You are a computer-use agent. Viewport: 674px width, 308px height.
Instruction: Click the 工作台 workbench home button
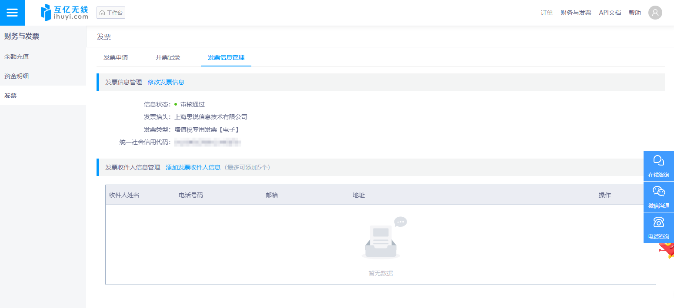[111, 13]
